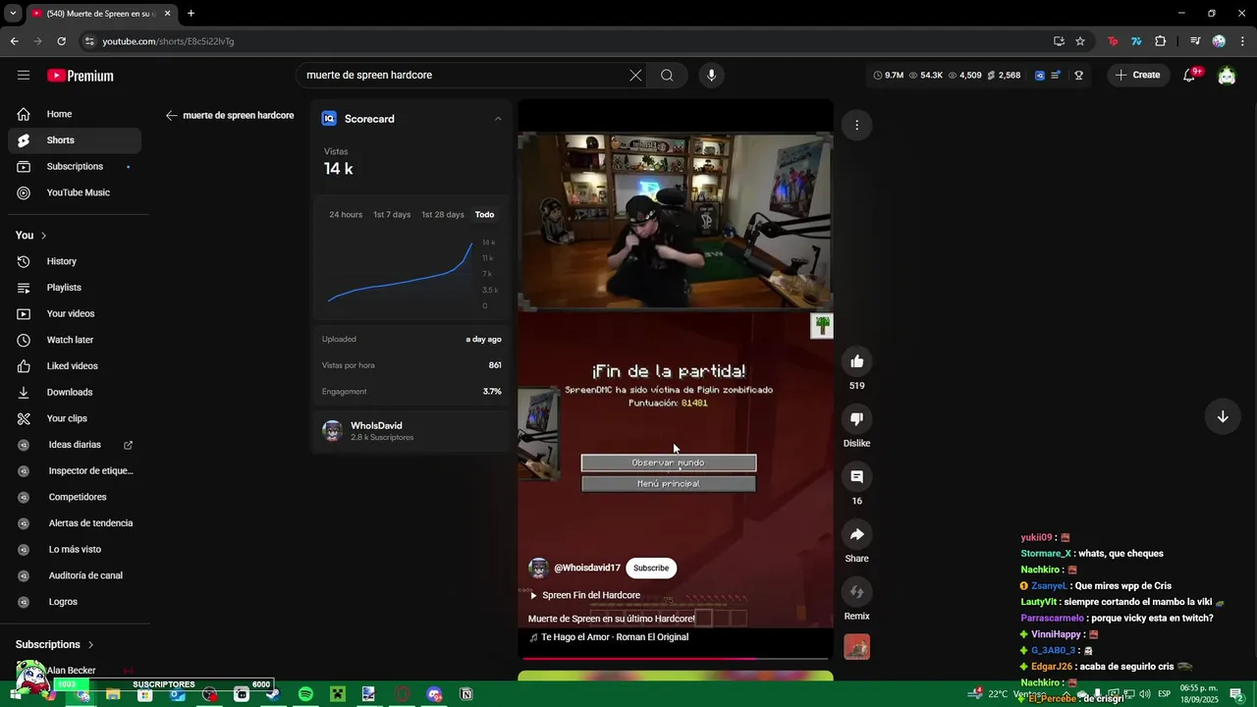Collapse the Scorecard panel chevron

click(498, 119)
